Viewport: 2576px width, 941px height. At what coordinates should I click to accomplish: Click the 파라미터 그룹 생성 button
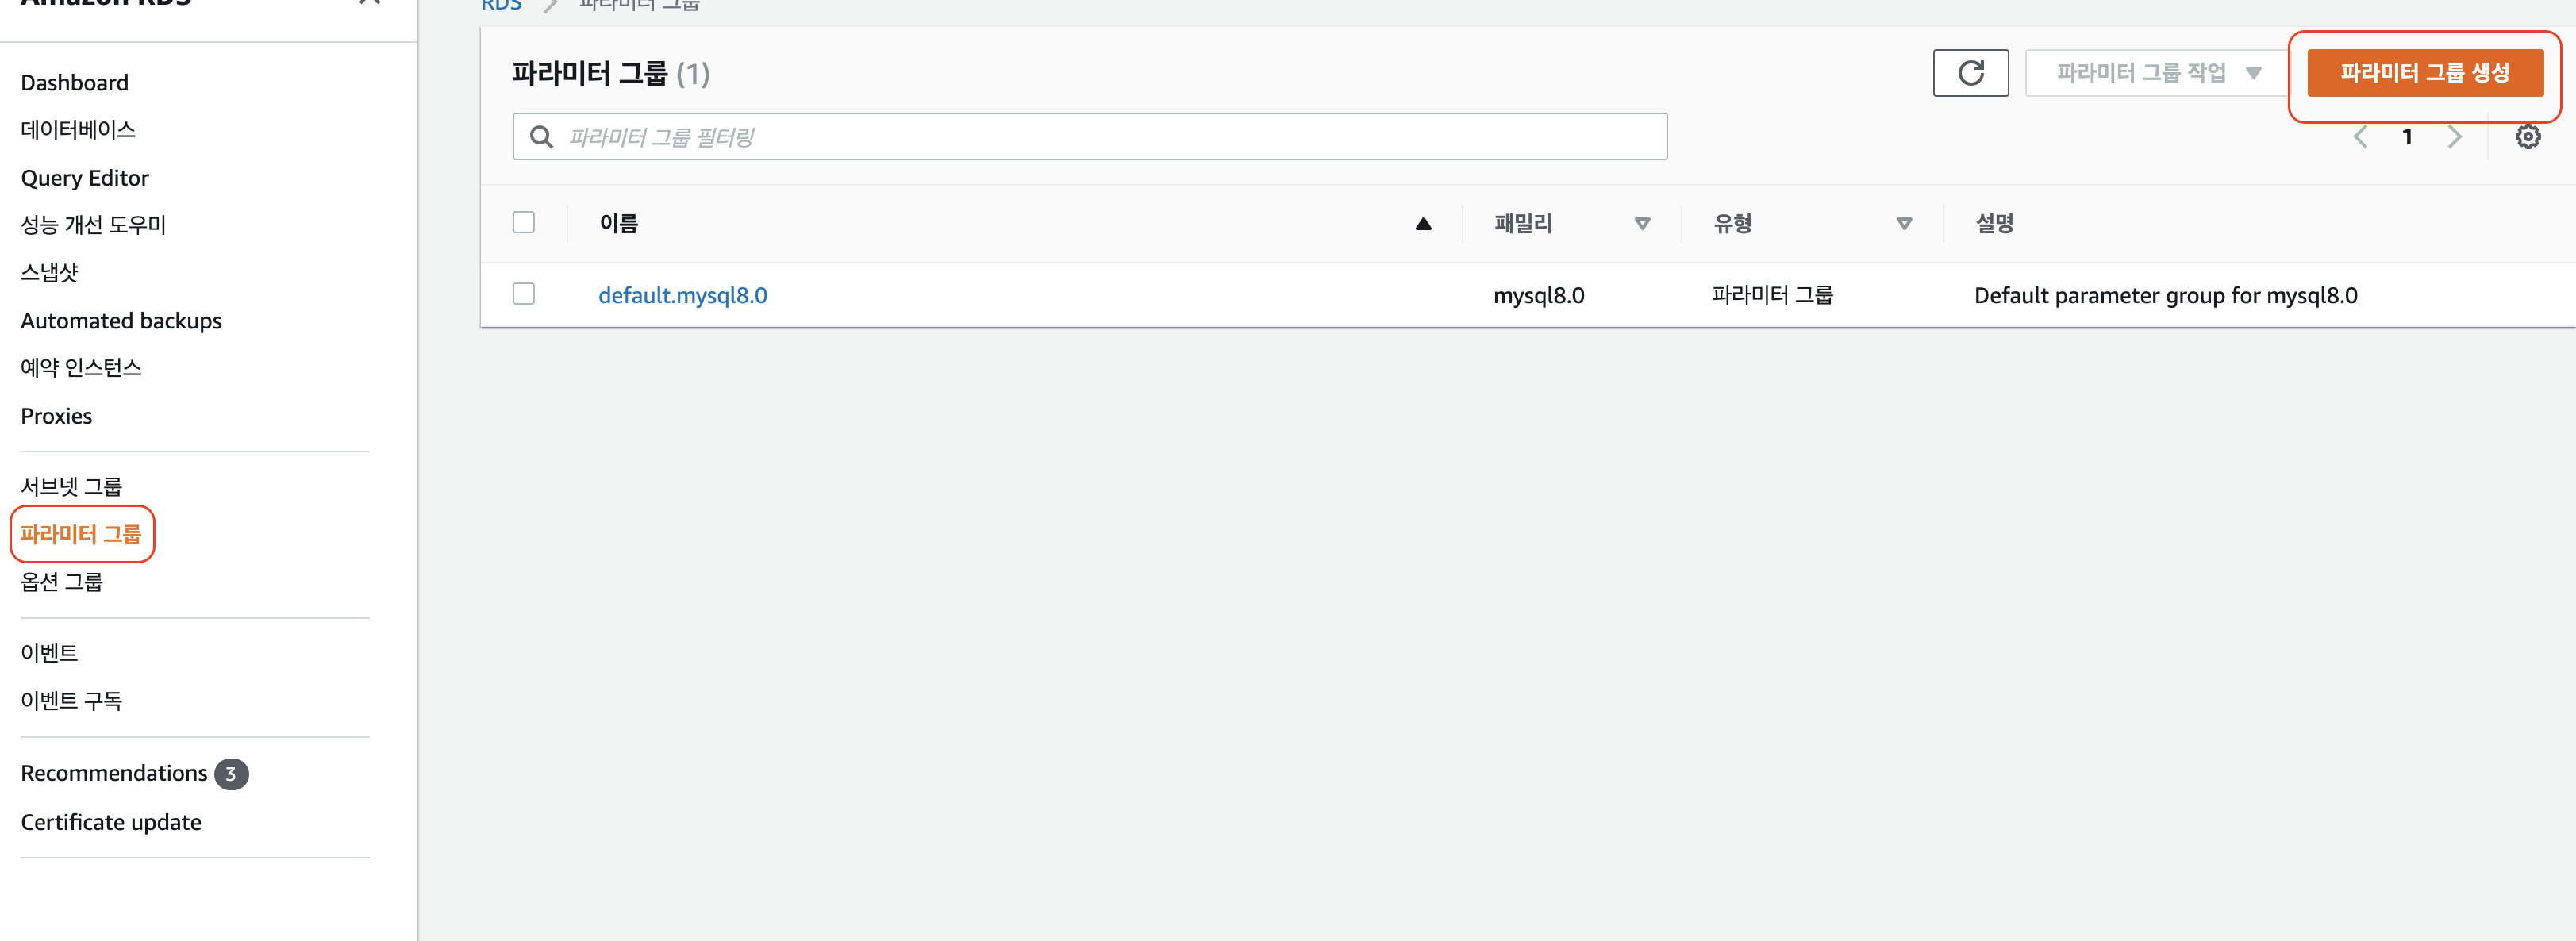(x=2427, y=72)
